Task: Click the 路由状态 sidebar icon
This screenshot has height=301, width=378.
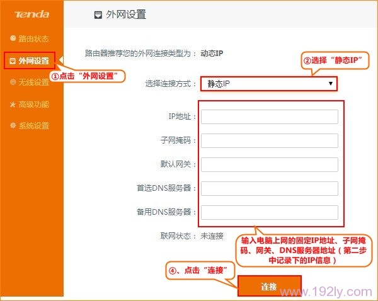Action: (x=13, y=38)
